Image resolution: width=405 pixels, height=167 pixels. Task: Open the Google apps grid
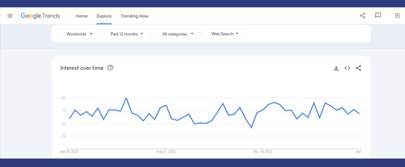tap(397, 15)
